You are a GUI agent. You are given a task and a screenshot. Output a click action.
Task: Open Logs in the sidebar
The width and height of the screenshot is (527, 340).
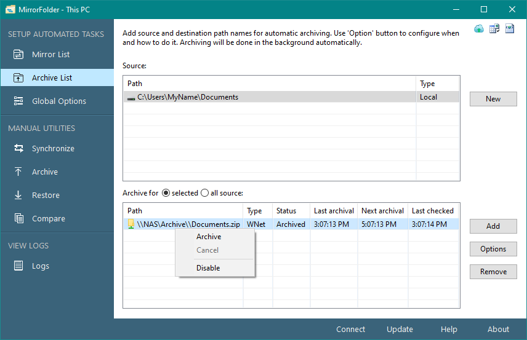57,266
